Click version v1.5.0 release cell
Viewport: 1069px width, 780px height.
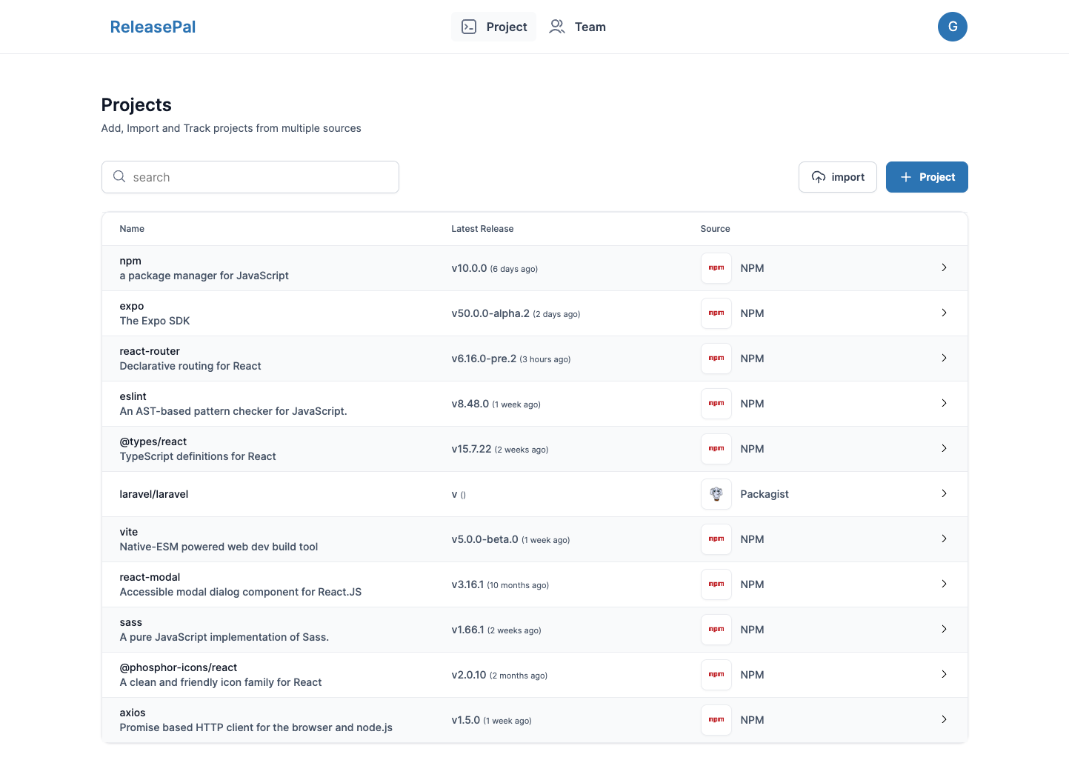point(492,720)
